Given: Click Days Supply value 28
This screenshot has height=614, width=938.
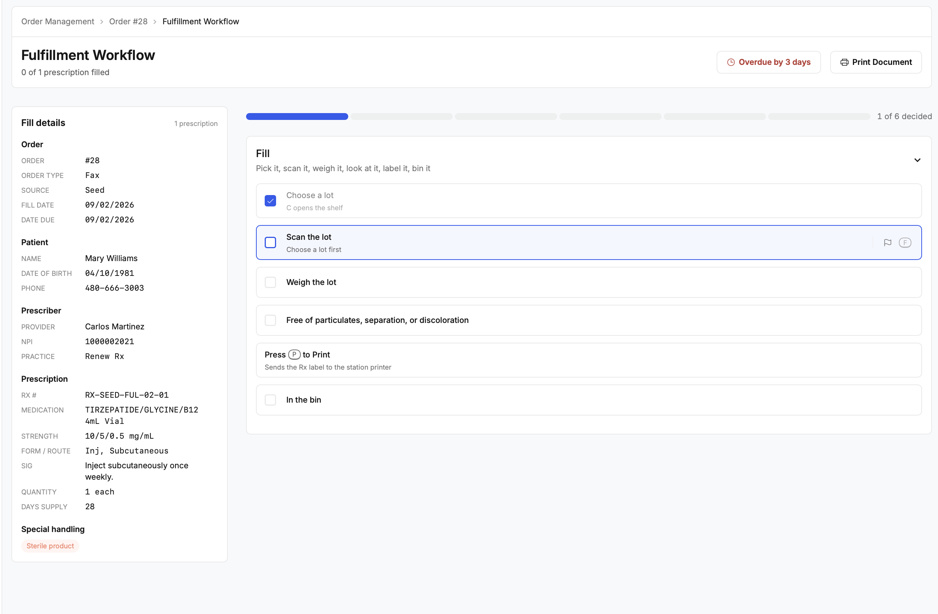Looking at the screenshot, I should click(90, 507).
